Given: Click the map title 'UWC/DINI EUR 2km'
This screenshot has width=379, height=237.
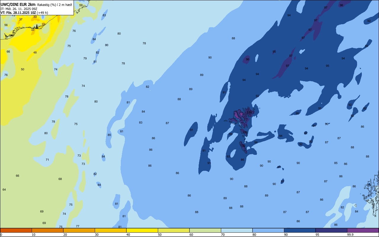Looking at the screenshot, I should pos(18,4).
